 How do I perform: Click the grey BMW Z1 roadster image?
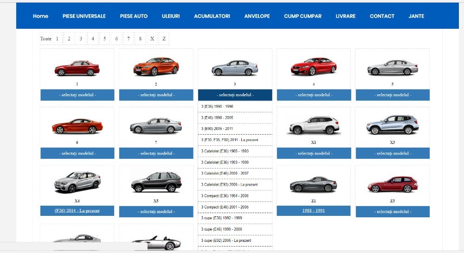pyautogui.click(x=313, y=184)
